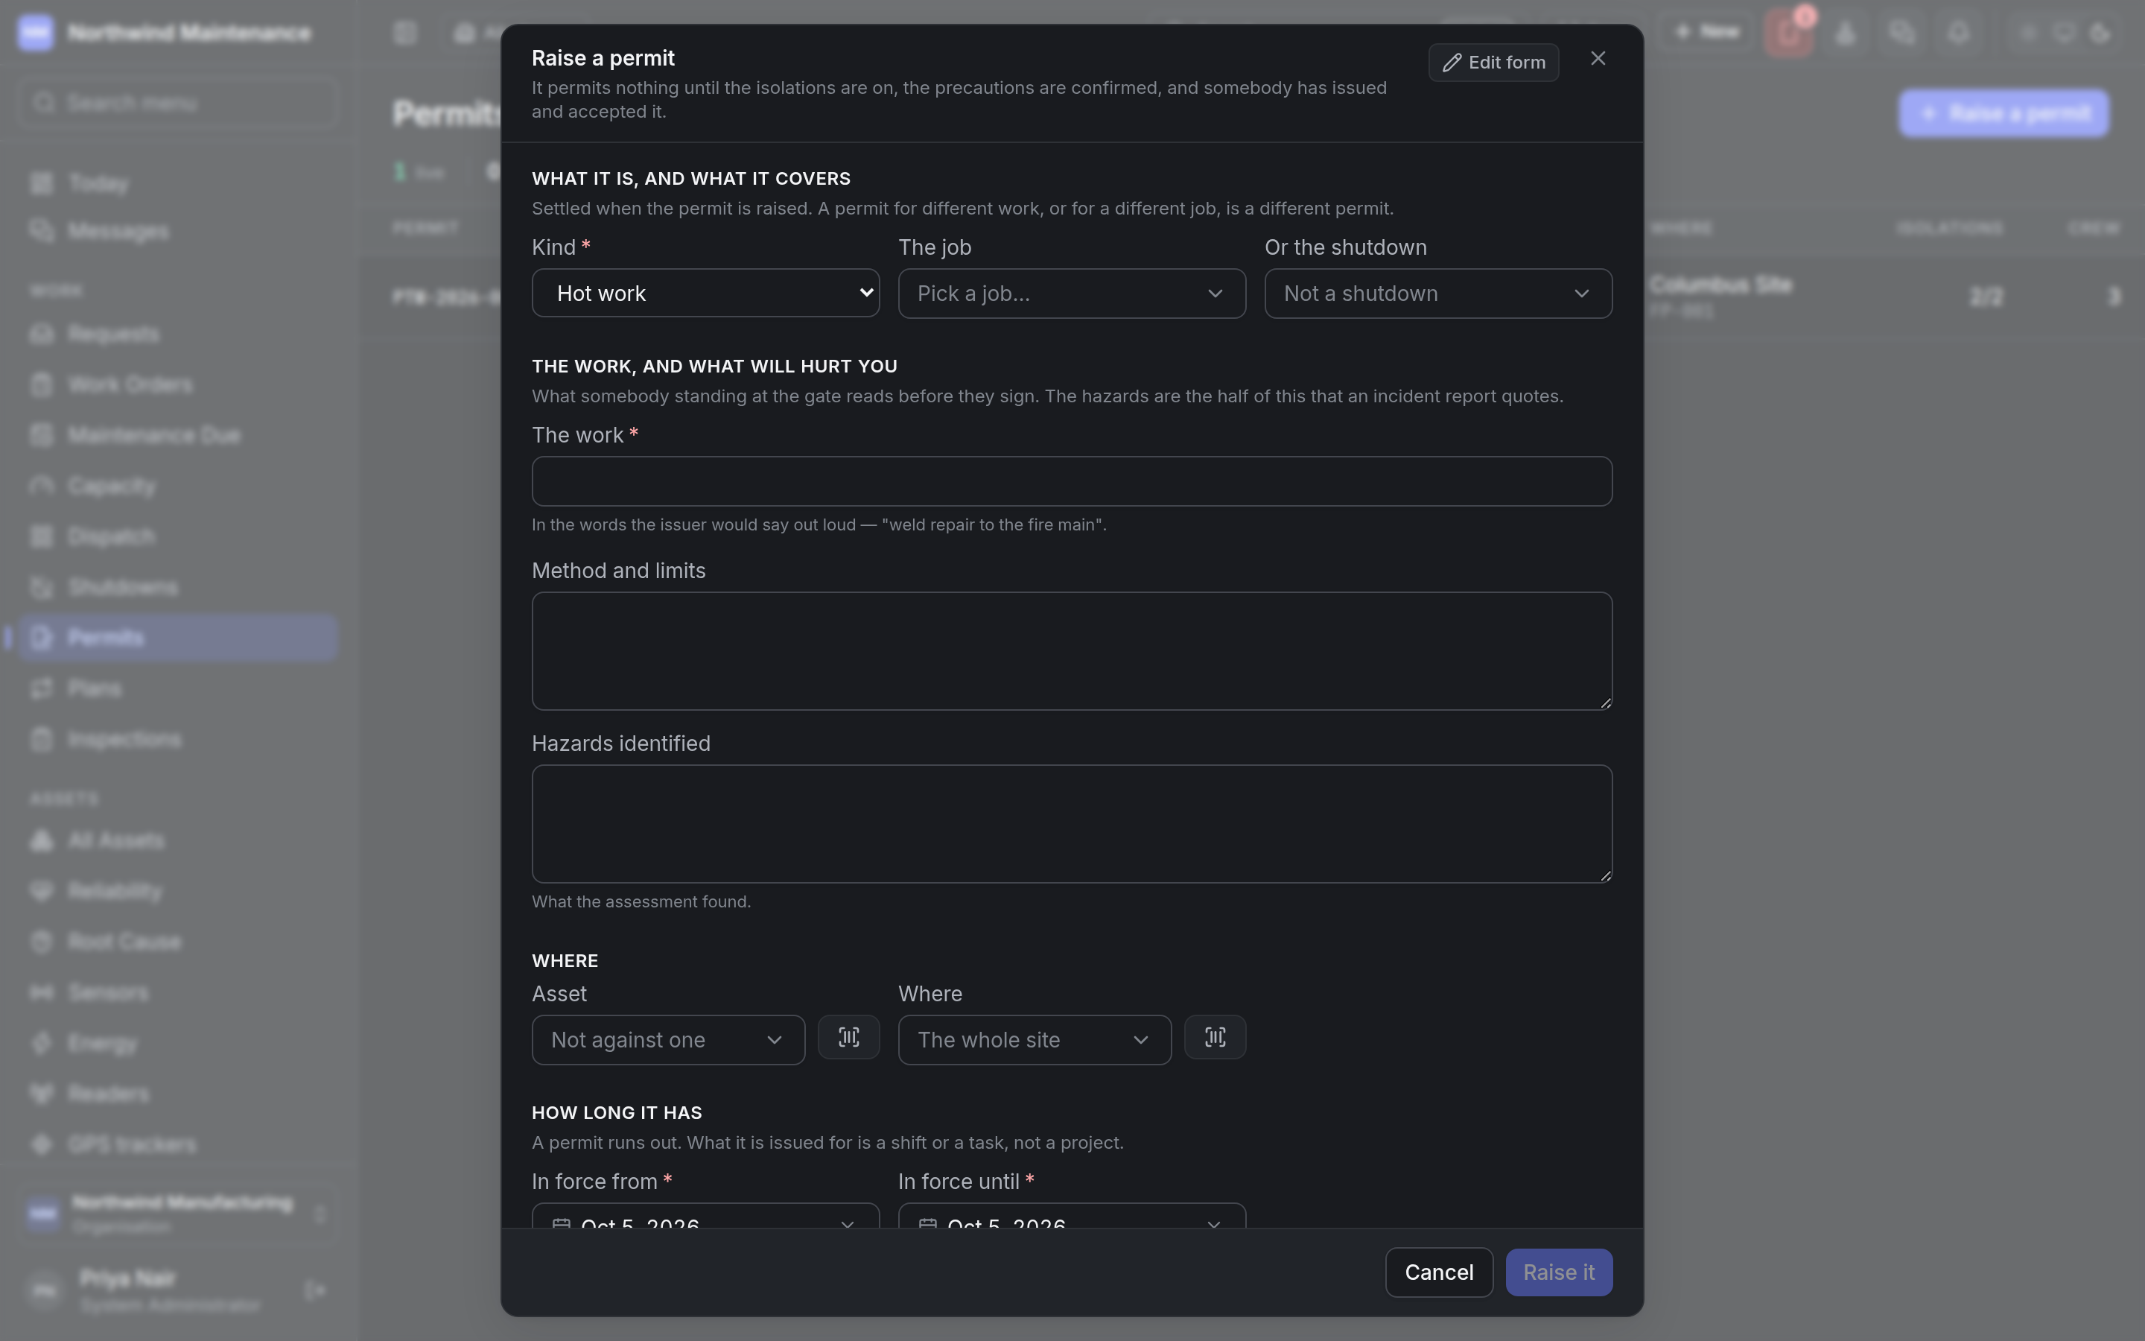Click the Reliability sidebar icon
Image resolution: width=2145 pixels, height=1341 pixels.
pyautogui.click(x=41, y=890)
